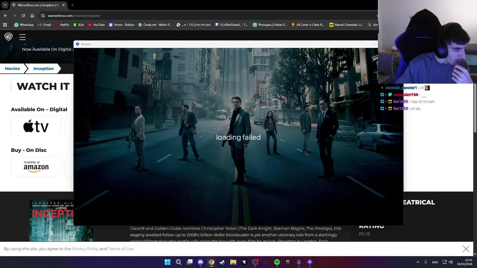Click the Available at Amazon option
The height and width of the screenshot is (268, 477).
[x=36, y=166]
